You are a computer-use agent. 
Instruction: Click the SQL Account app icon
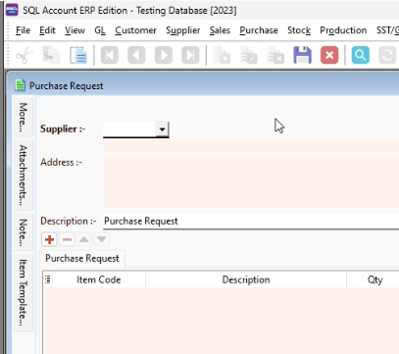[x=13, y=10]
